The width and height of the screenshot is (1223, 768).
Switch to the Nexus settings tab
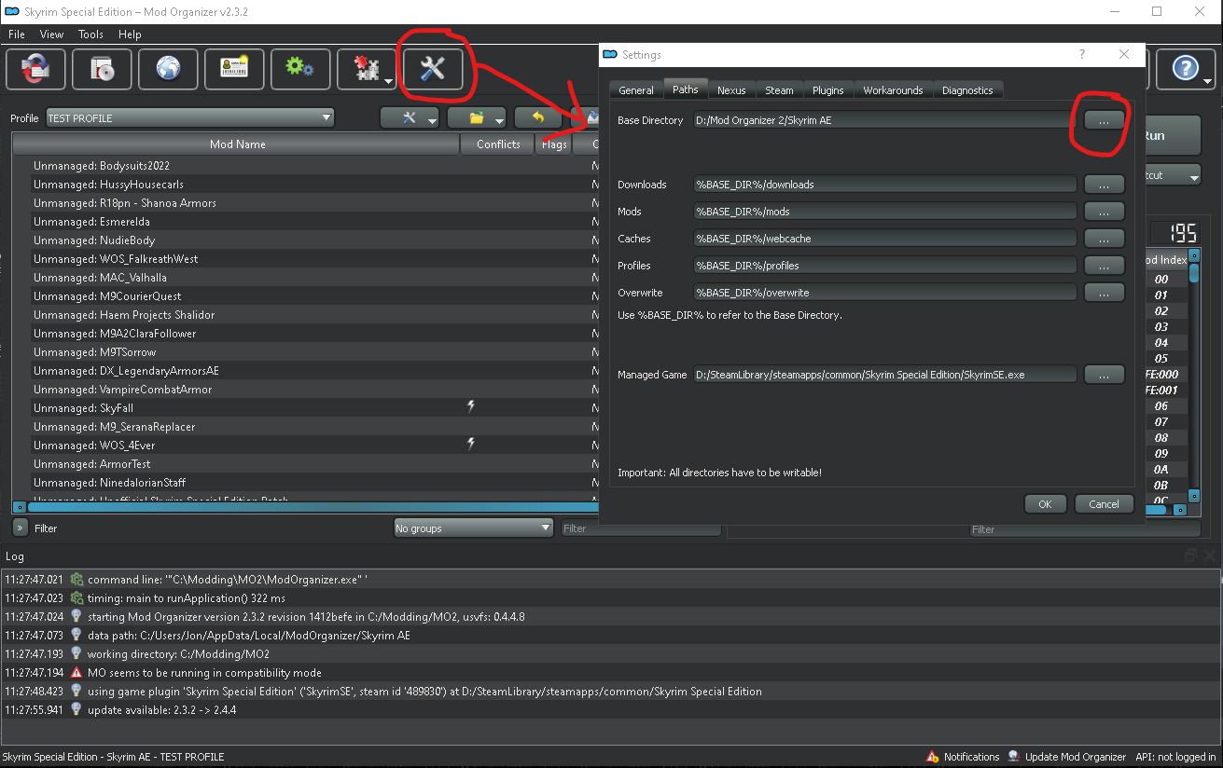(731, 90)
